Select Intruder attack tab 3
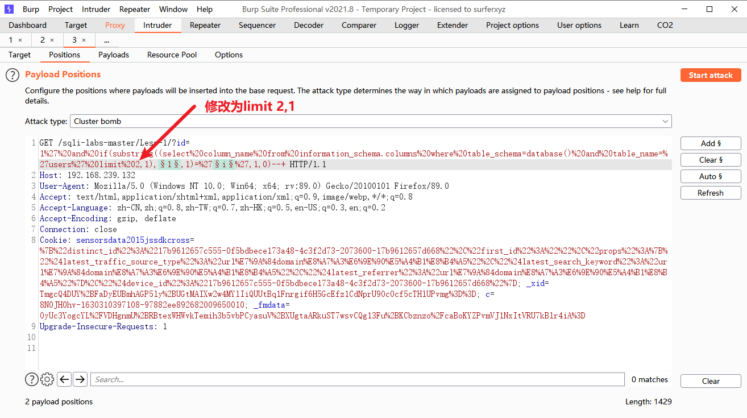Viewport: 747px width, 418px height. pos(74,40)
